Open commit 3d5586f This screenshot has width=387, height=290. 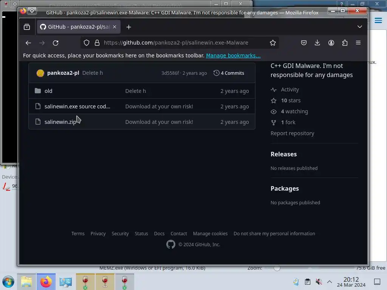click(x=170, y=73)
